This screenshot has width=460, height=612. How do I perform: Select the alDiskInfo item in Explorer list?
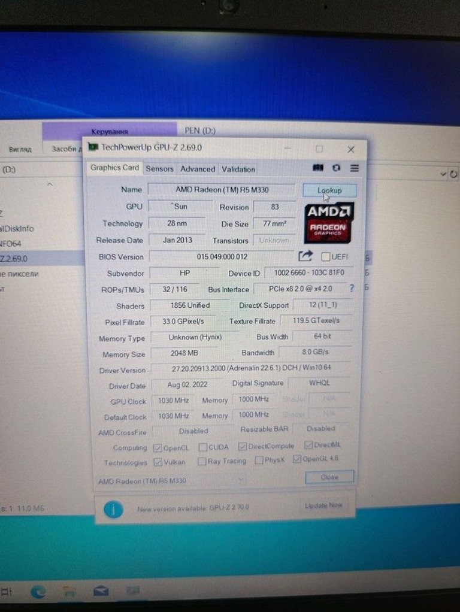[17, 229]
